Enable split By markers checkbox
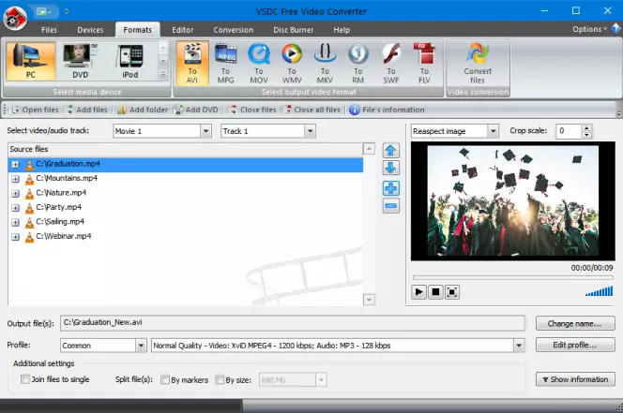Viewport: 623px width, 413px height. 165,379
